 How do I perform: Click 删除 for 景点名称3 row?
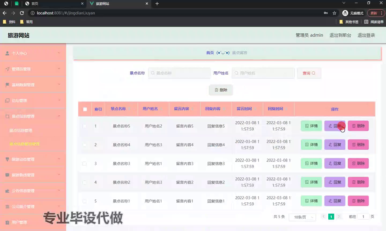[358, 163]
